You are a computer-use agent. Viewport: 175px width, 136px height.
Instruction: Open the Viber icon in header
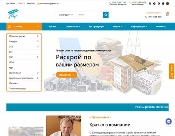tap(167, 3)
